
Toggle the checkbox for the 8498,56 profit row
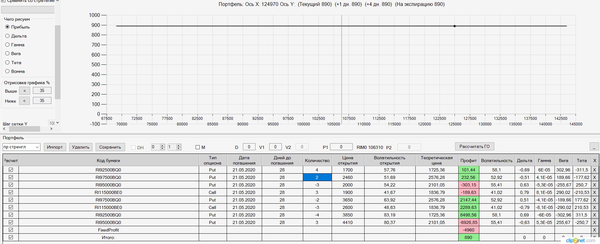coord(11,215)
